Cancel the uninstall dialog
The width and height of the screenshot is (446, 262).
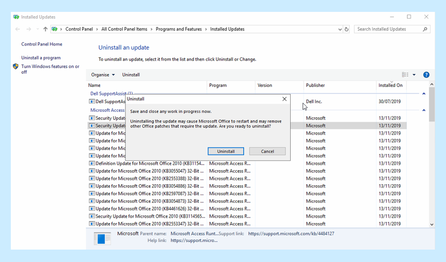(267, 151)
